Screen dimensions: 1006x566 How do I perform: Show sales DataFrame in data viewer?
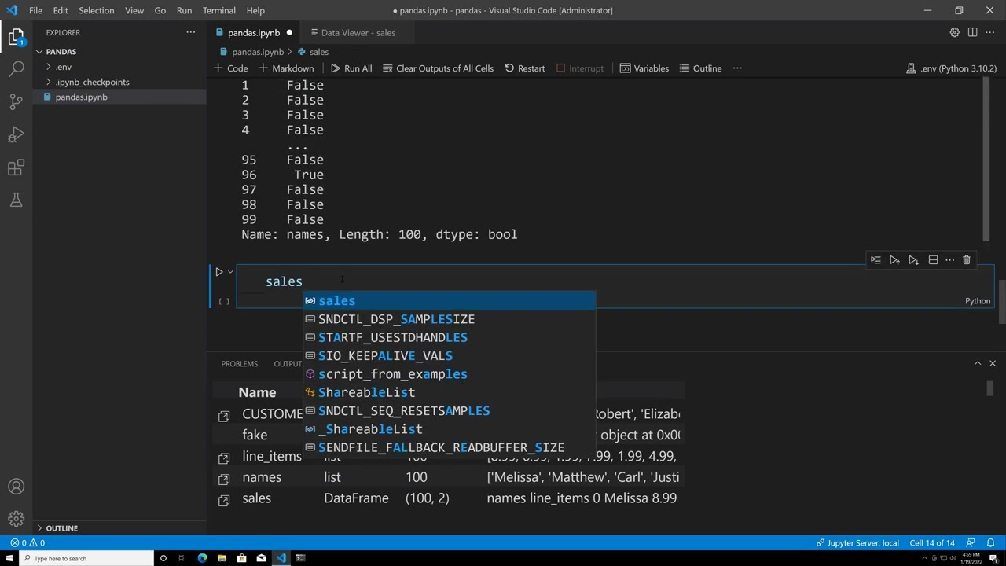[x=224, y=499]
